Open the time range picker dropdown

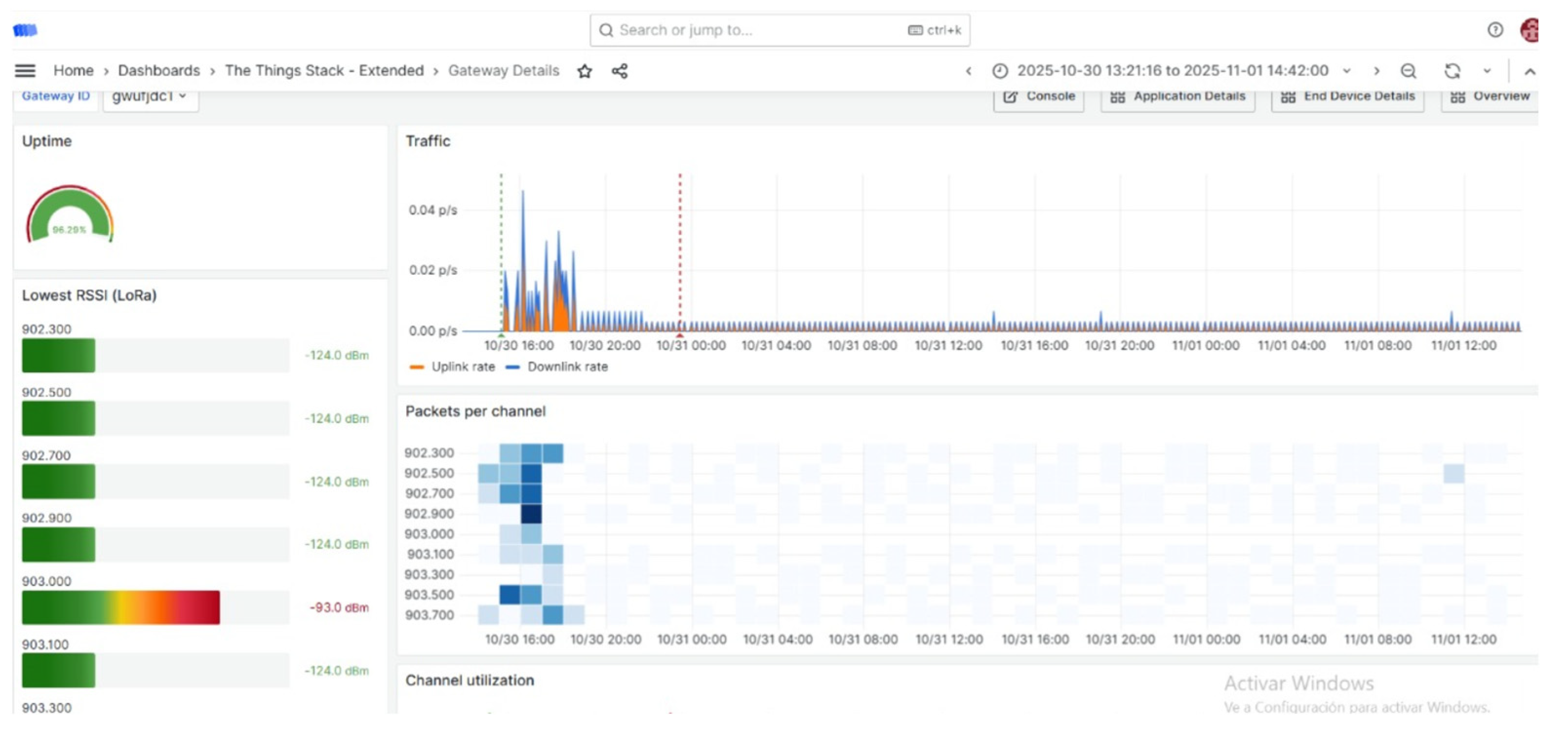pos(1171,71)
